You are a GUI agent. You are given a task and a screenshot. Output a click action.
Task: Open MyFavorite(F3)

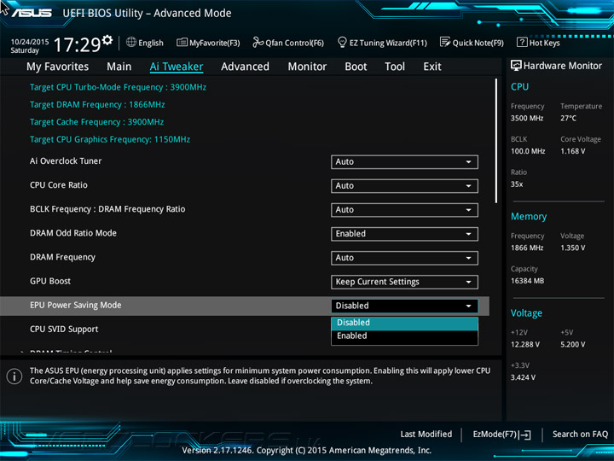point(208,43)
